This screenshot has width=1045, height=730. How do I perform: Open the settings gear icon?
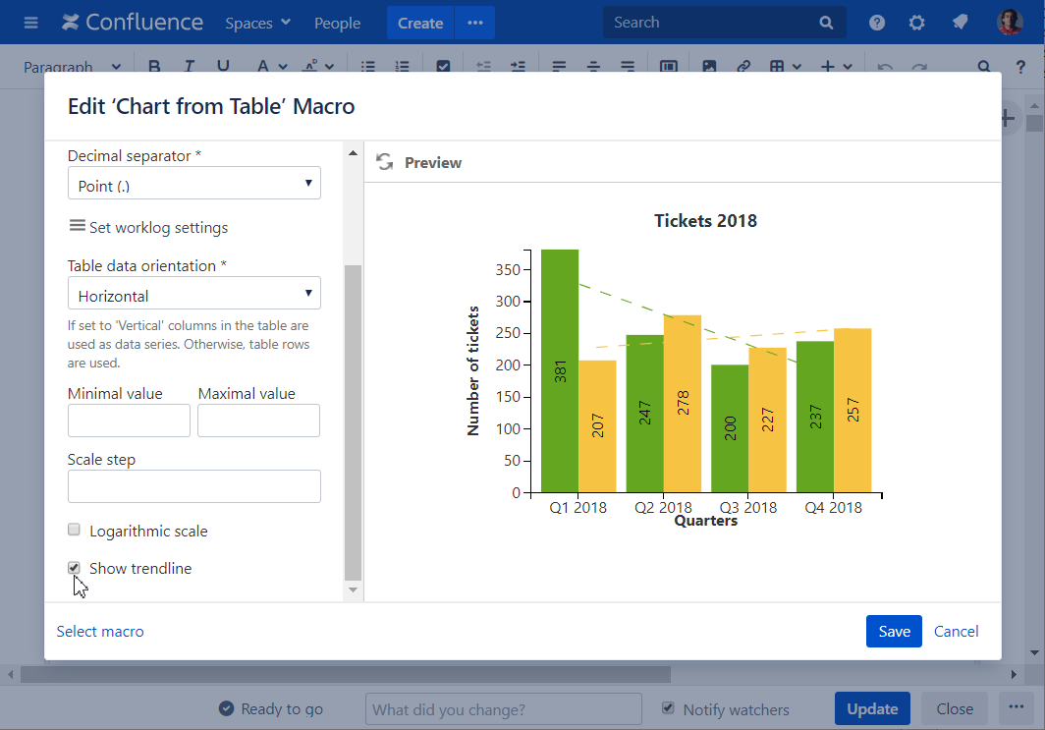(916, 23)
